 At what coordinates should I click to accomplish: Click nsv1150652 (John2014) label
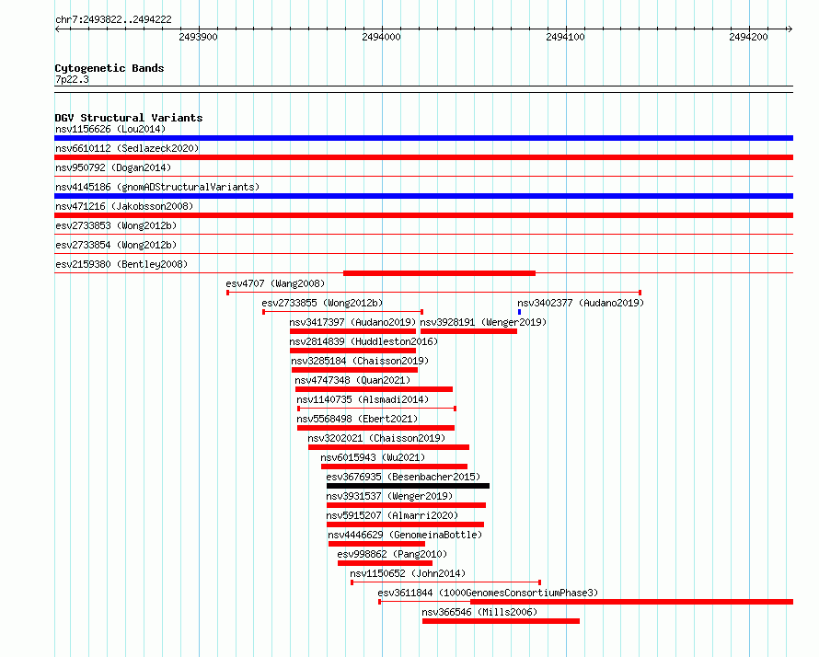(408, 573)
